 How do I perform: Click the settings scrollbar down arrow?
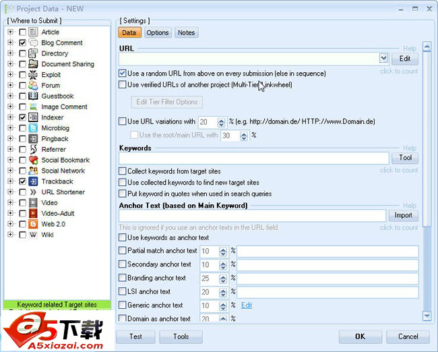click(x=427, y=316)
